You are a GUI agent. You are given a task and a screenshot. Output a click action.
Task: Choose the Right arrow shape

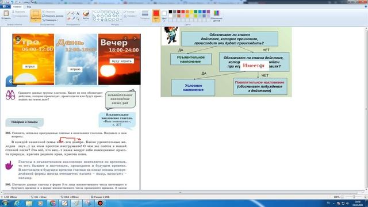[110, 16]
